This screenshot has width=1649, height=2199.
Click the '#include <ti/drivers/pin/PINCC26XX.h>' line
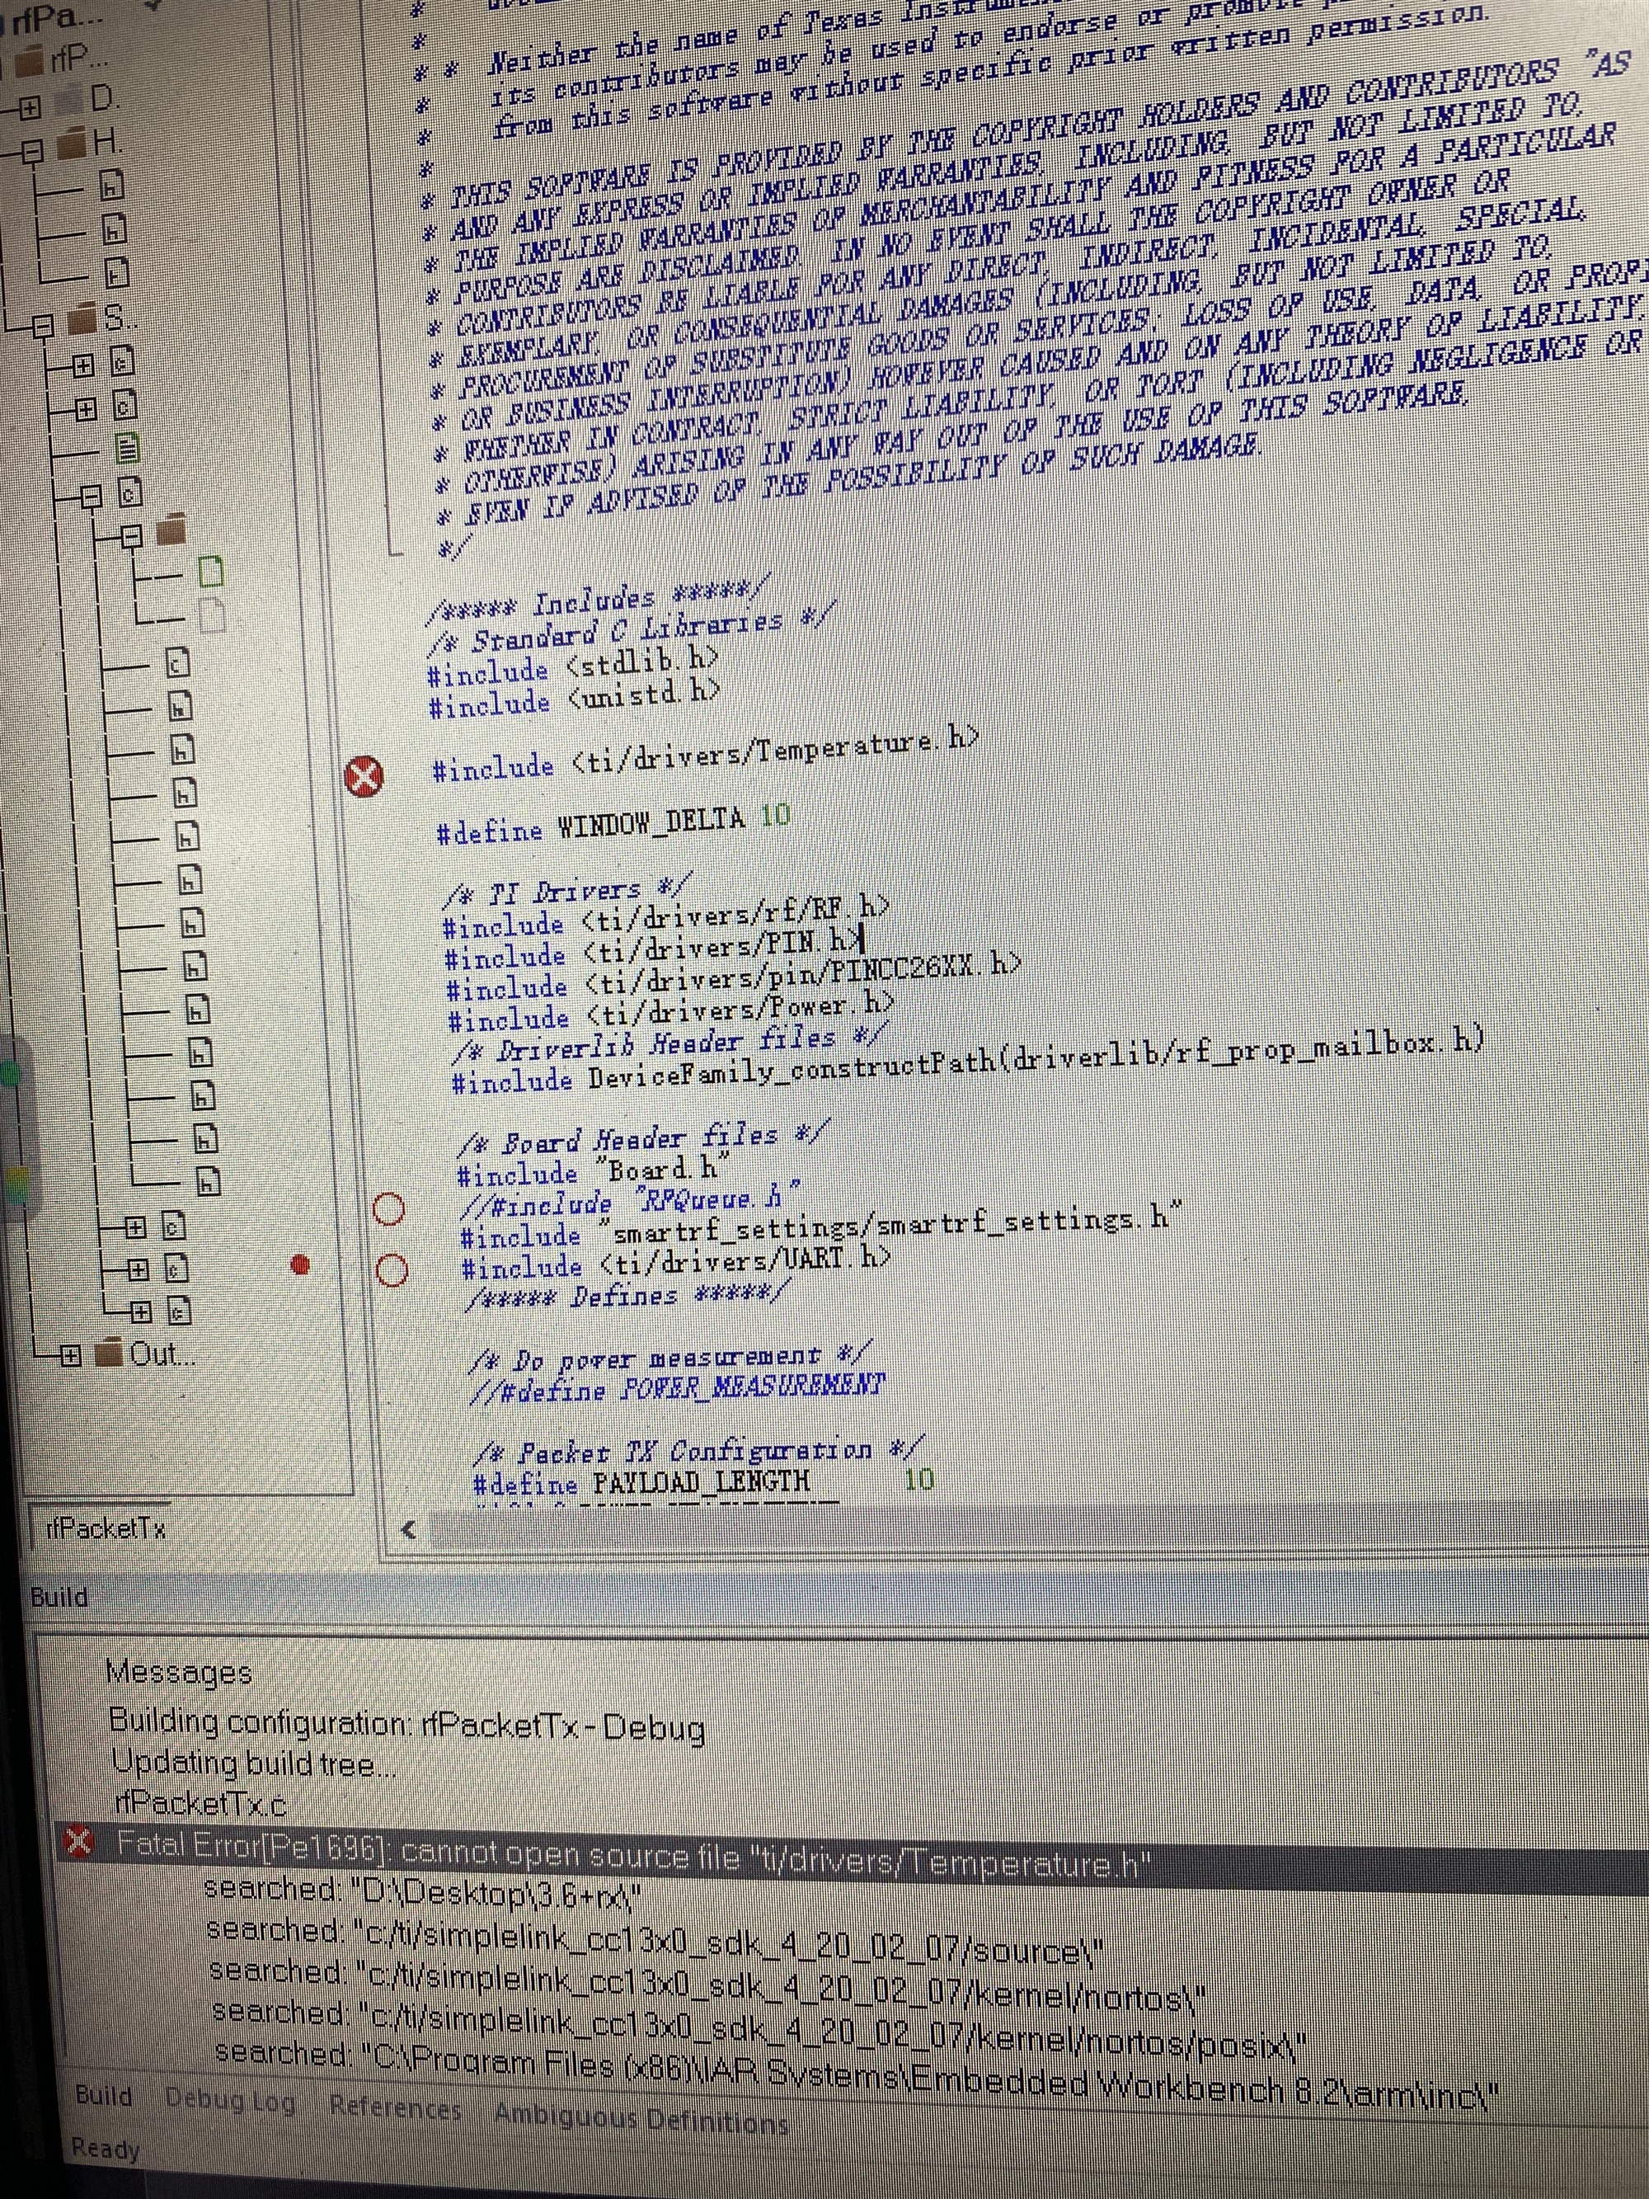(x=734, y=977)
